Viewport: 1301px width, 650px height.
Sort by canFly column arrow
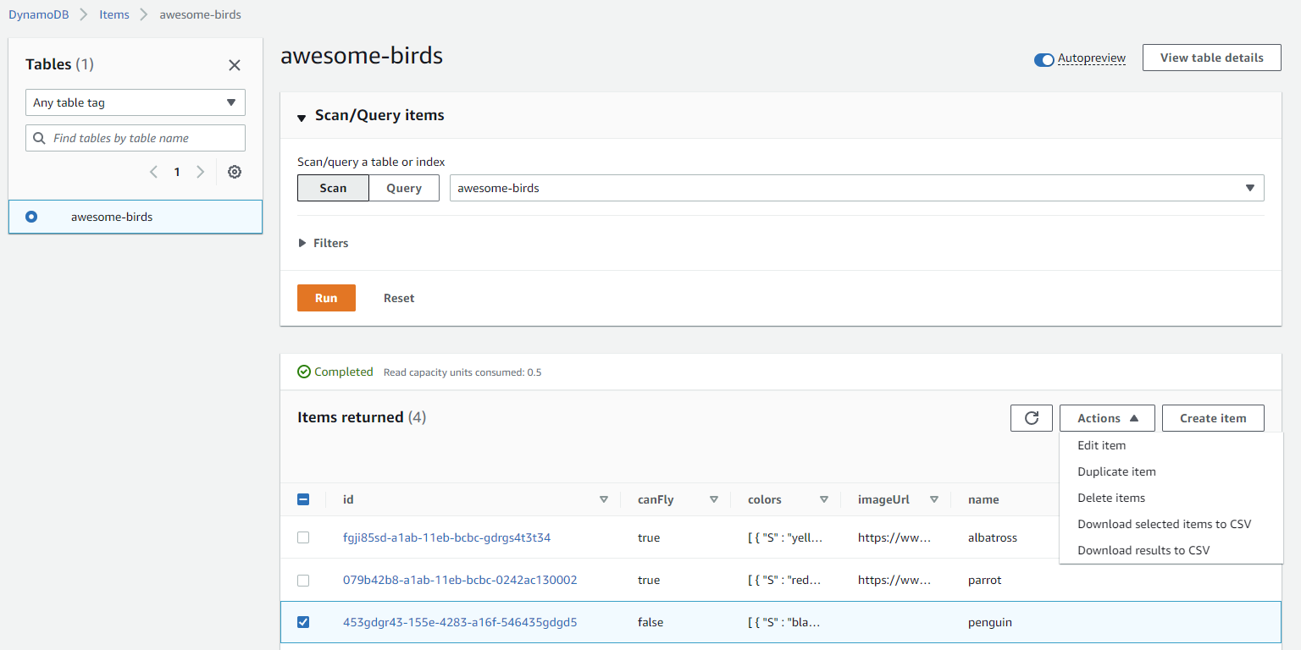pyautogui.click(x=713, y=499)
